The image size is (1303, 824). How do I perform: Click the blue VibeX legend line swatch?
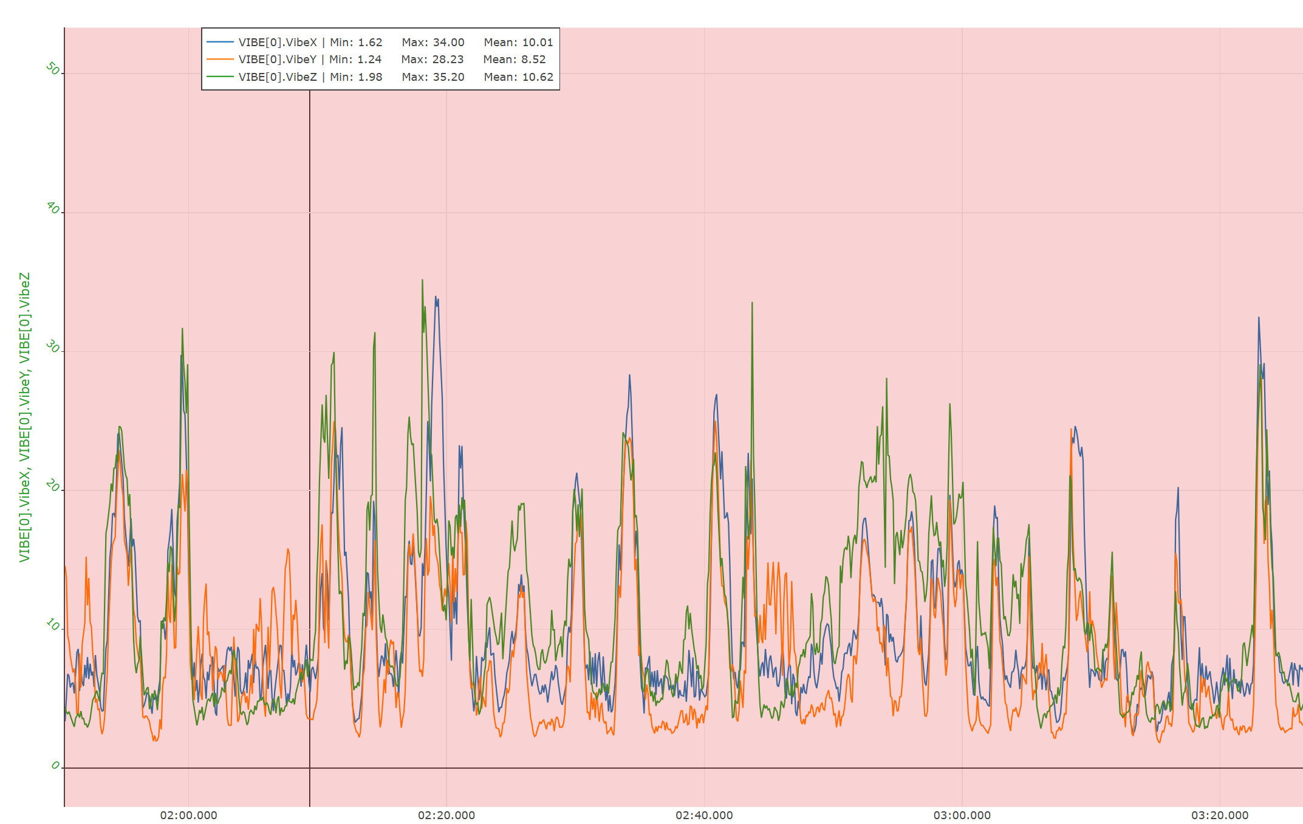pyautogui.click(x=220, y=42)
